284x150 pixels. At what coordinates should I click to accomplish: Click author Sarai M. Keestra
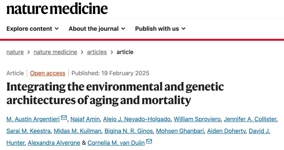[28, 131]
